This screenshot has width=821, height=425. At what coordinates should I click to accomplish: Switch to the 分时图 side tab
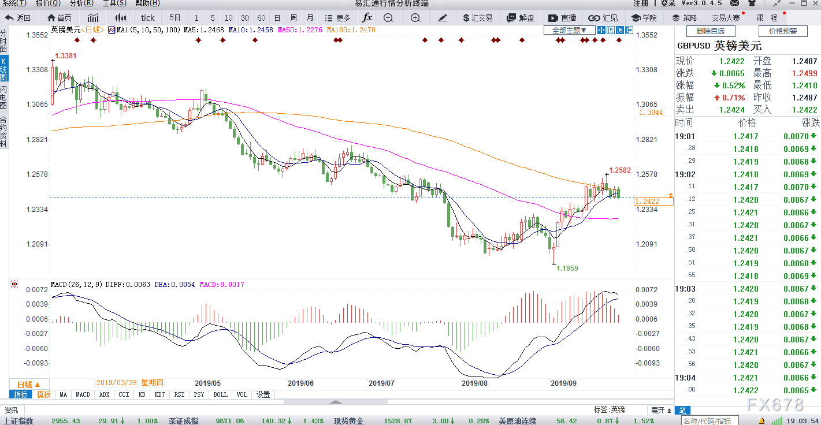click(4, 41)
